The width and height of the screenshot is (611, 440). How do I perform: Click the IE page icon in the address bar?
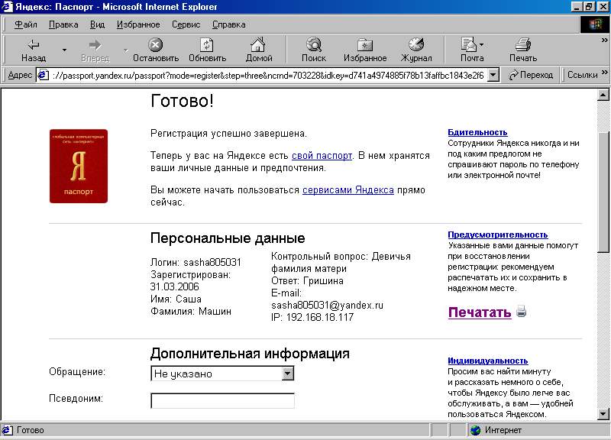pyautogui.click(x=43, y=75)
